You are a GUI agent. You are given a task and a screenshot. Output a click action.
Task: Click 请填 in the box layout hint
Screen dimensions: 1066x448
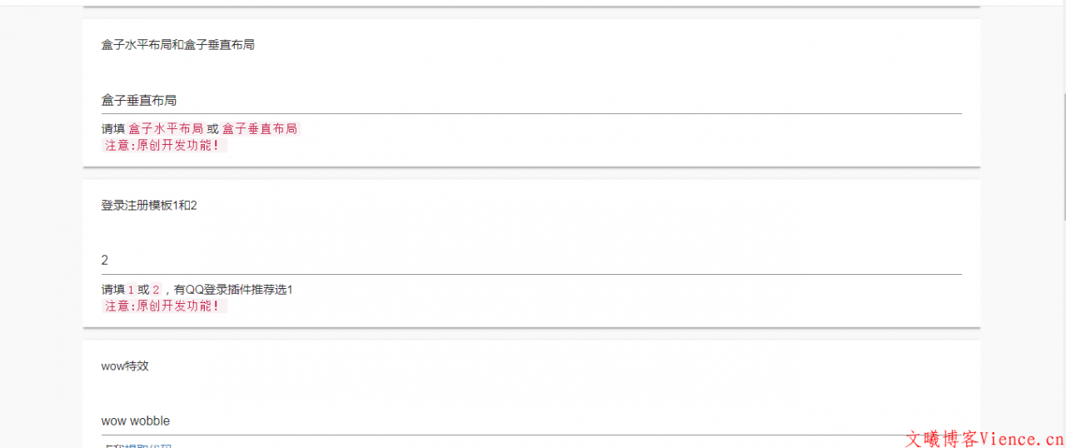coord(112,129)
